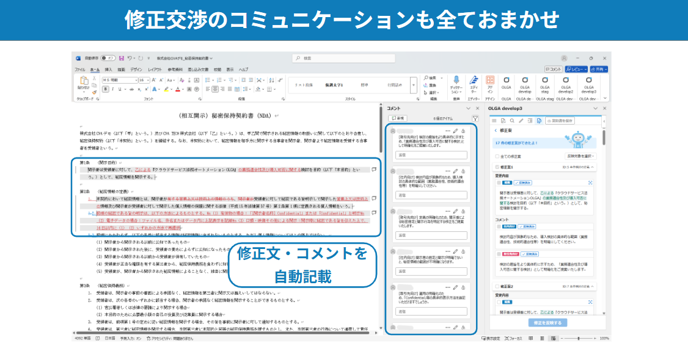Open the Add-ins grid icon

(x=490, y=85)
